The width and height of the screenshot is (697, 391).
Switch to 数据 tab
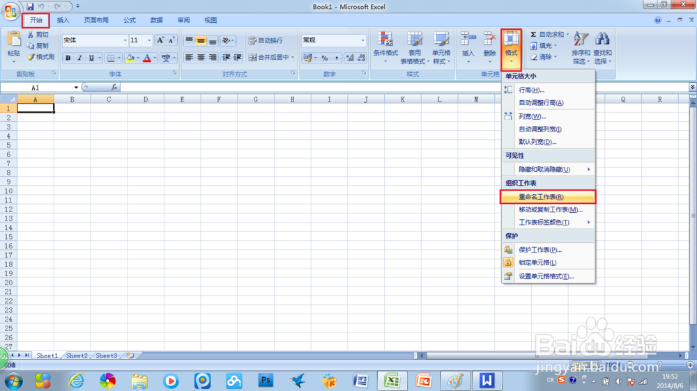click(x=156, y=20)
